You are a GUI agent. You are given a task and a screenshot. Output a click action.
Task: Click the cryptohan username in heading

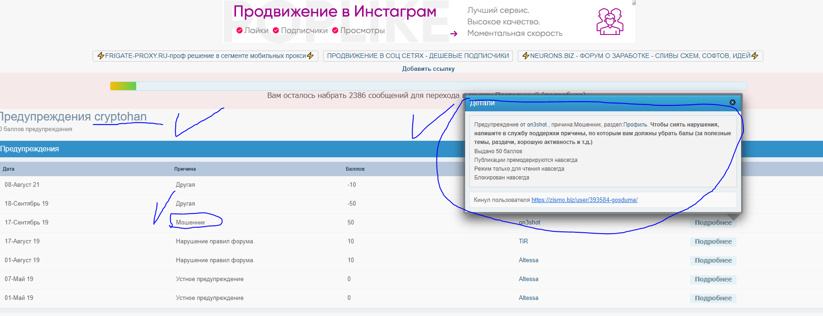[121, 117]
